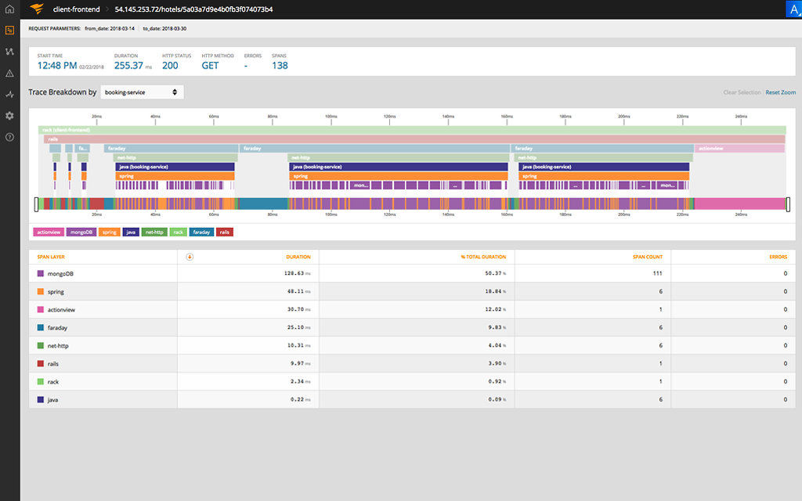The height and width of the screenshot is (501, 802).
Task: Select the highlighted Traces icon in the sidebar
Action: click(9, 31)
